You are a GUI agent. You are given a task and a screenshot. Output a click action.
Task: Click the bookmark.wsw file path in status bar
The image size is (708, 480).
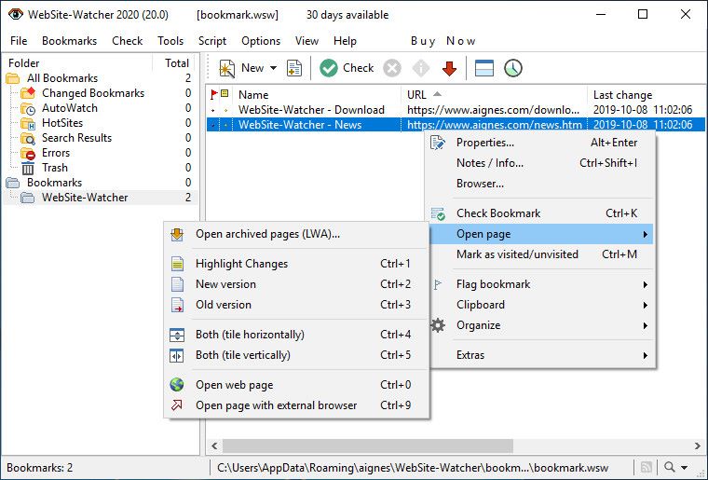(413, 468)
